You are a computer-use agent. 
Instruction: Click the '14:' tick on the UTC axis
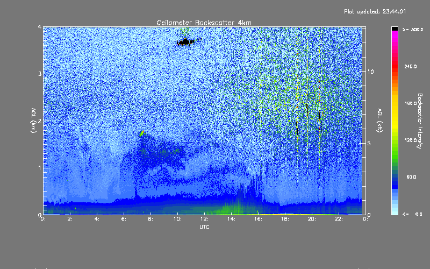coord(231,219)
